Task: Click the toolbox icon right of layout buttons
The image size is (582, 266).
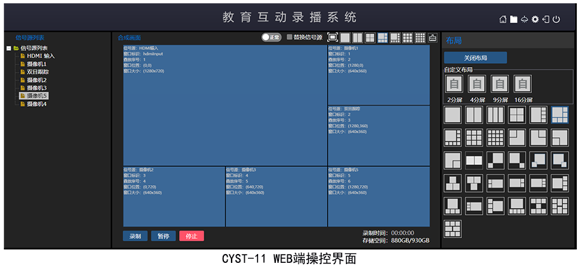Action: pyautogui.click(x=433, y=38)
